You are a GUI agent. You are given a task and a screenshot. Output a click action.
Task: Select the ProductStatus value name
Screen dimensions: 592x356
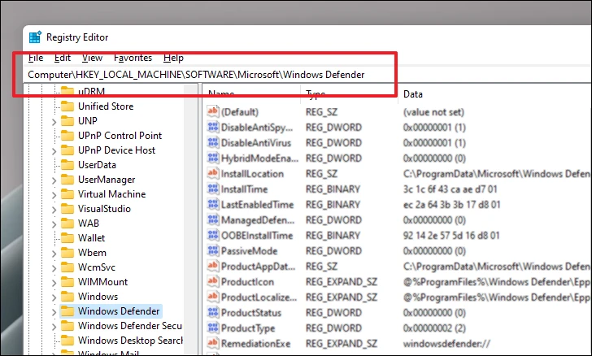point(251,313)
